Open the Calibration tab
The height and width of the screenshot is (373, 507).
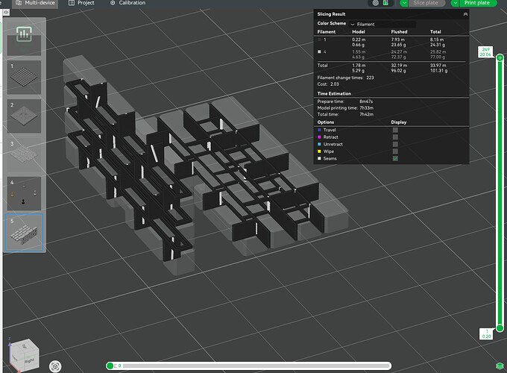127,3
